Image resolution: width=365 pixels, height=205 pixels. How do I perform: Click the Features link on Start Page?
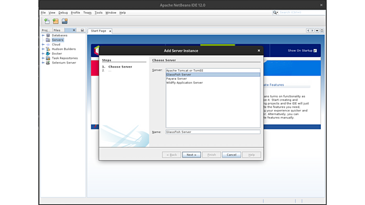pos(274,85)
